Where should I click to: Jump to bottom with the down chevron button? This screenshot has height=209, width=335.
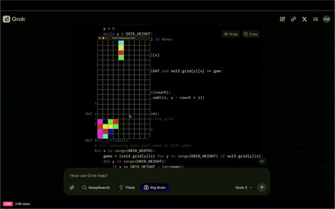click(262, 161)
